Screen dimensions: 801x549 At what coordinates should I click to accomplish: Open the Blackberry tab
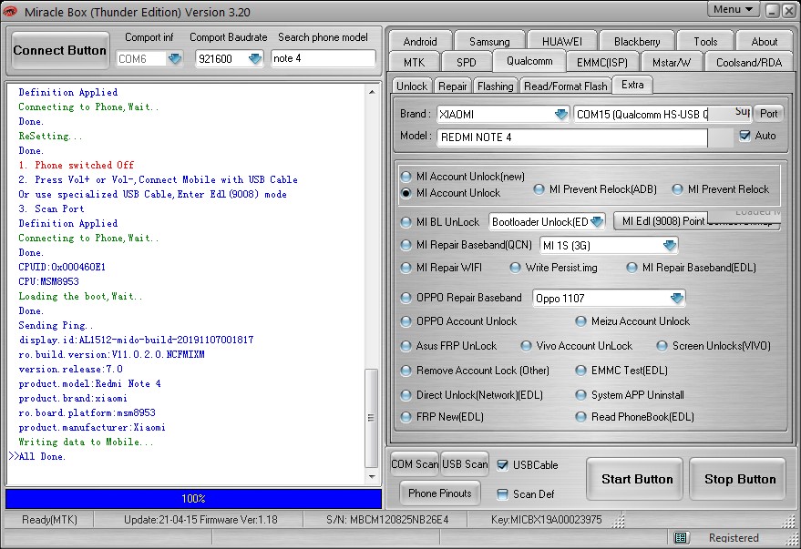click(x=637, y=41)
